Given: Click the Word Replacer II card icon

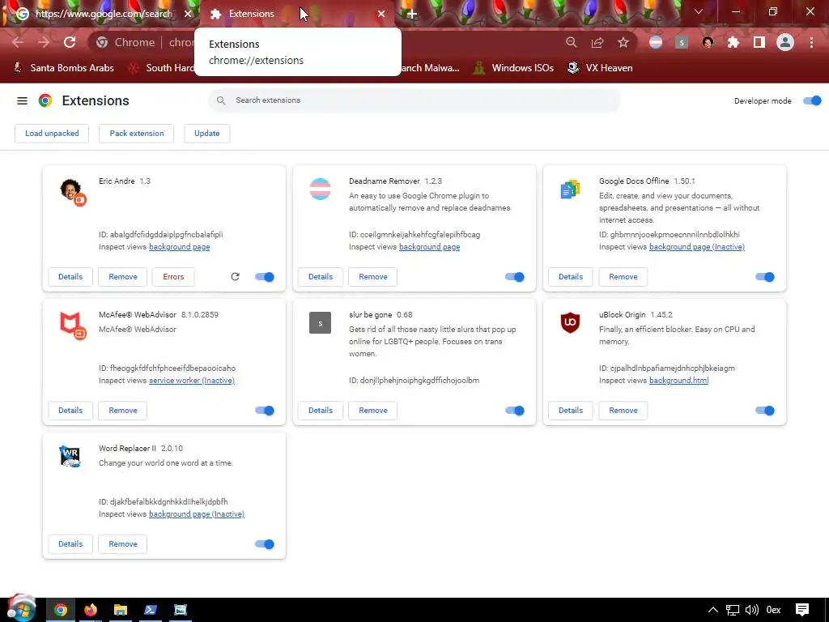Looking at the screenshot, I should tap(70, 457).
